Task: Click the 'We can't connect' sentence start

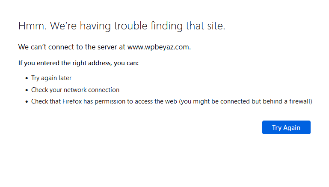Action: tap(46, 47)
